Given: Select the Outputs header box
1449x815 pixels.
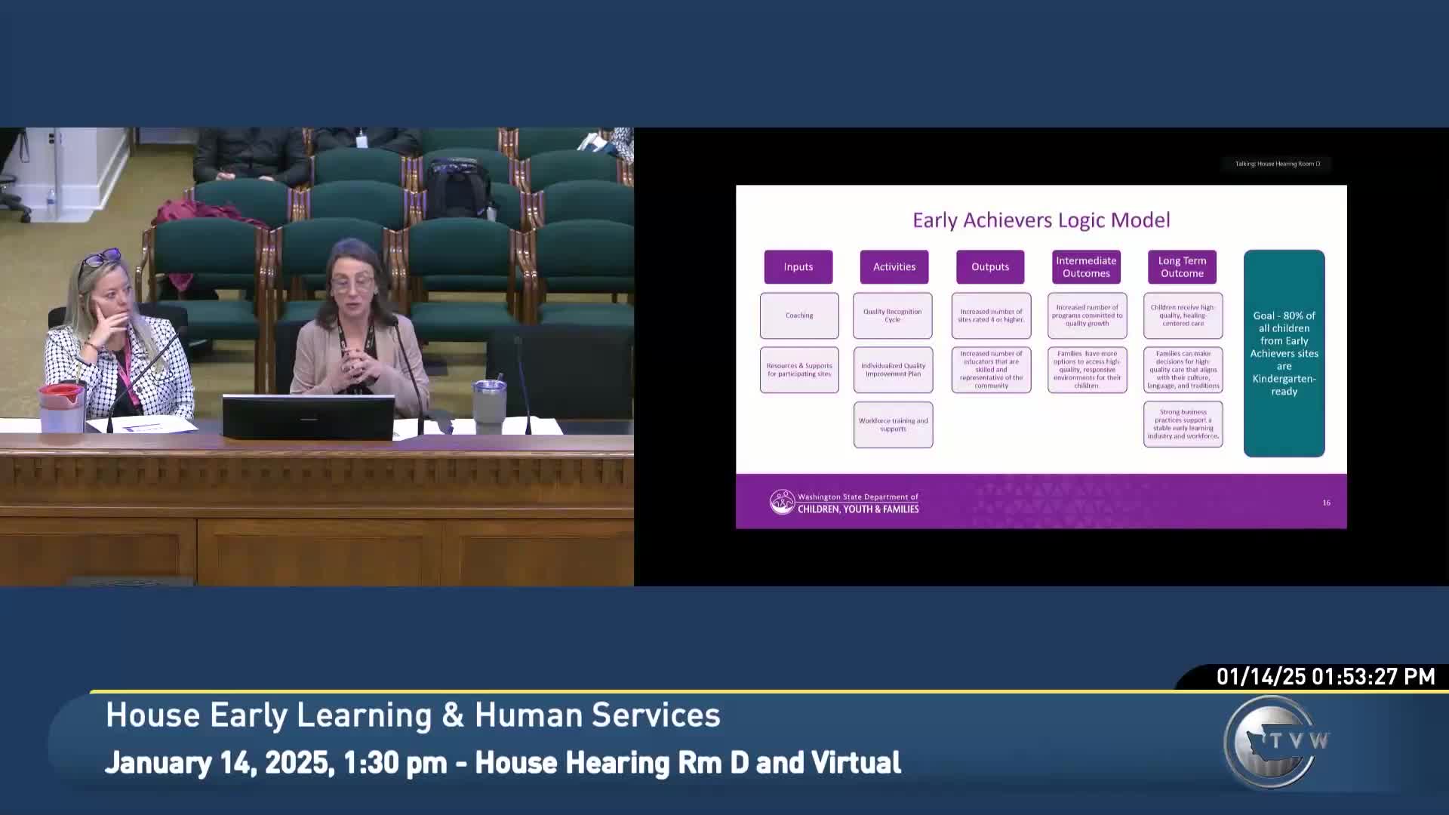Looking at the screenshot, I should coord(989,267).
